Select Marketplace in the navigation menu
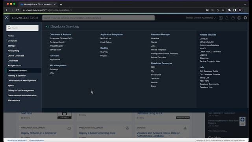This screenshot has height=142, width=252. click(x=14, y=101)
